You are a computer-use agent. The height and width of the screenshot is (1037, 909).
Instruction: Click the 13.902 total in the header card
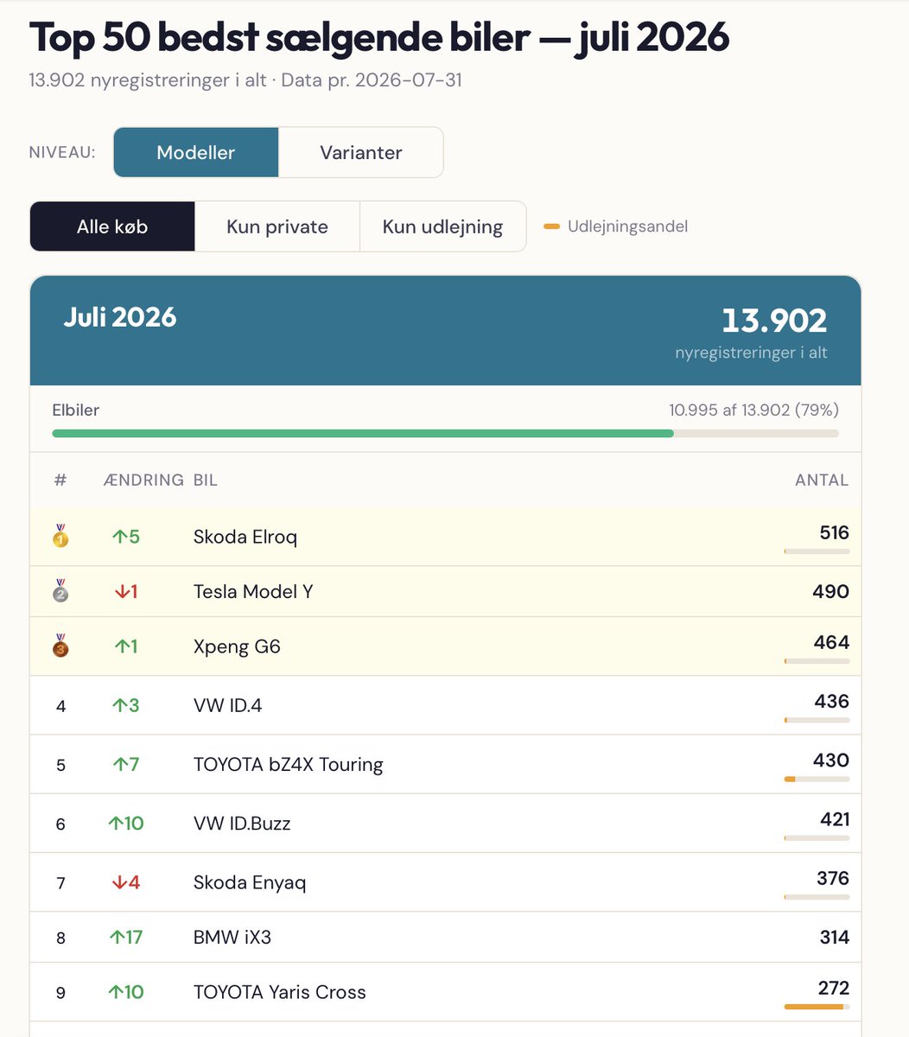pos(774,321)
